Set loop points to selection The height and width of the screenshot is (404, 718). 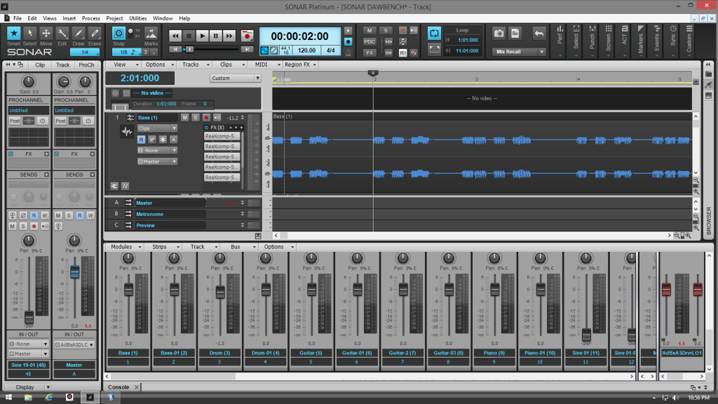point(434,50)
